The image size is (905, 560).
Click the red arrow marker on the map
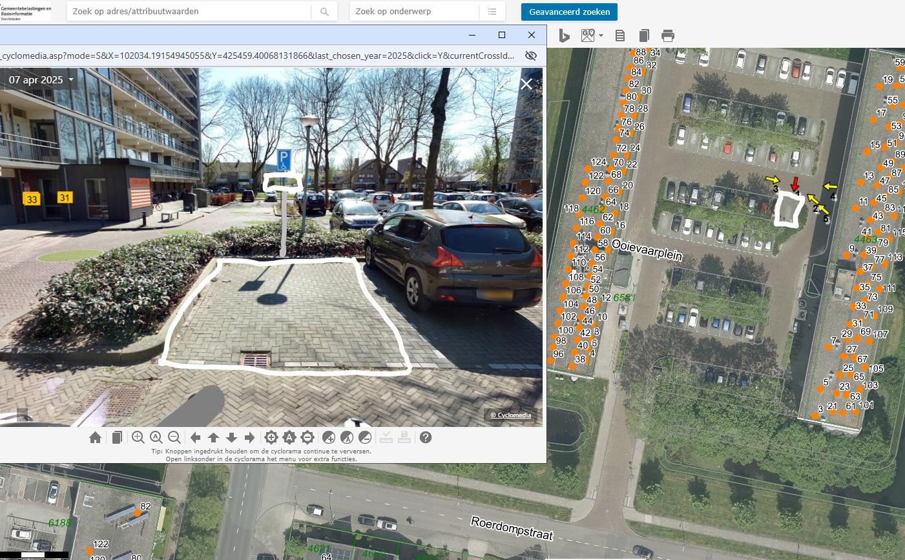tap(795, 183)
